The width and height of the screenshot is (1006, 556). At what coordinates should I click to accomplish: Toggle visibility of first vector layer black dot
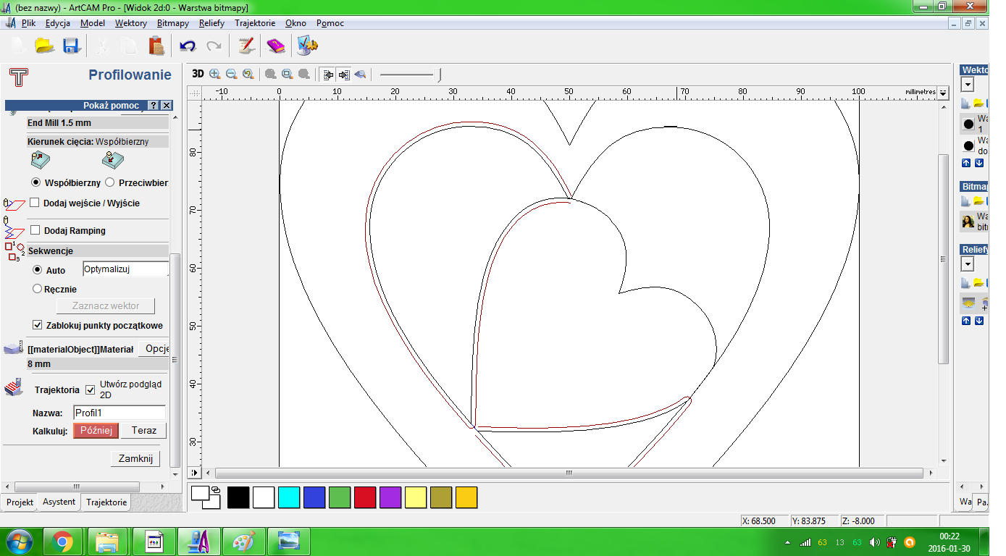pyautogui.click(x=968, y=125)
